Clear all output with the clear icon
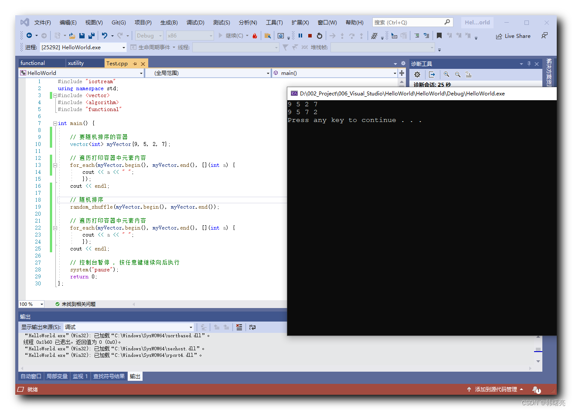572x410 pixels. pos(239,327)
